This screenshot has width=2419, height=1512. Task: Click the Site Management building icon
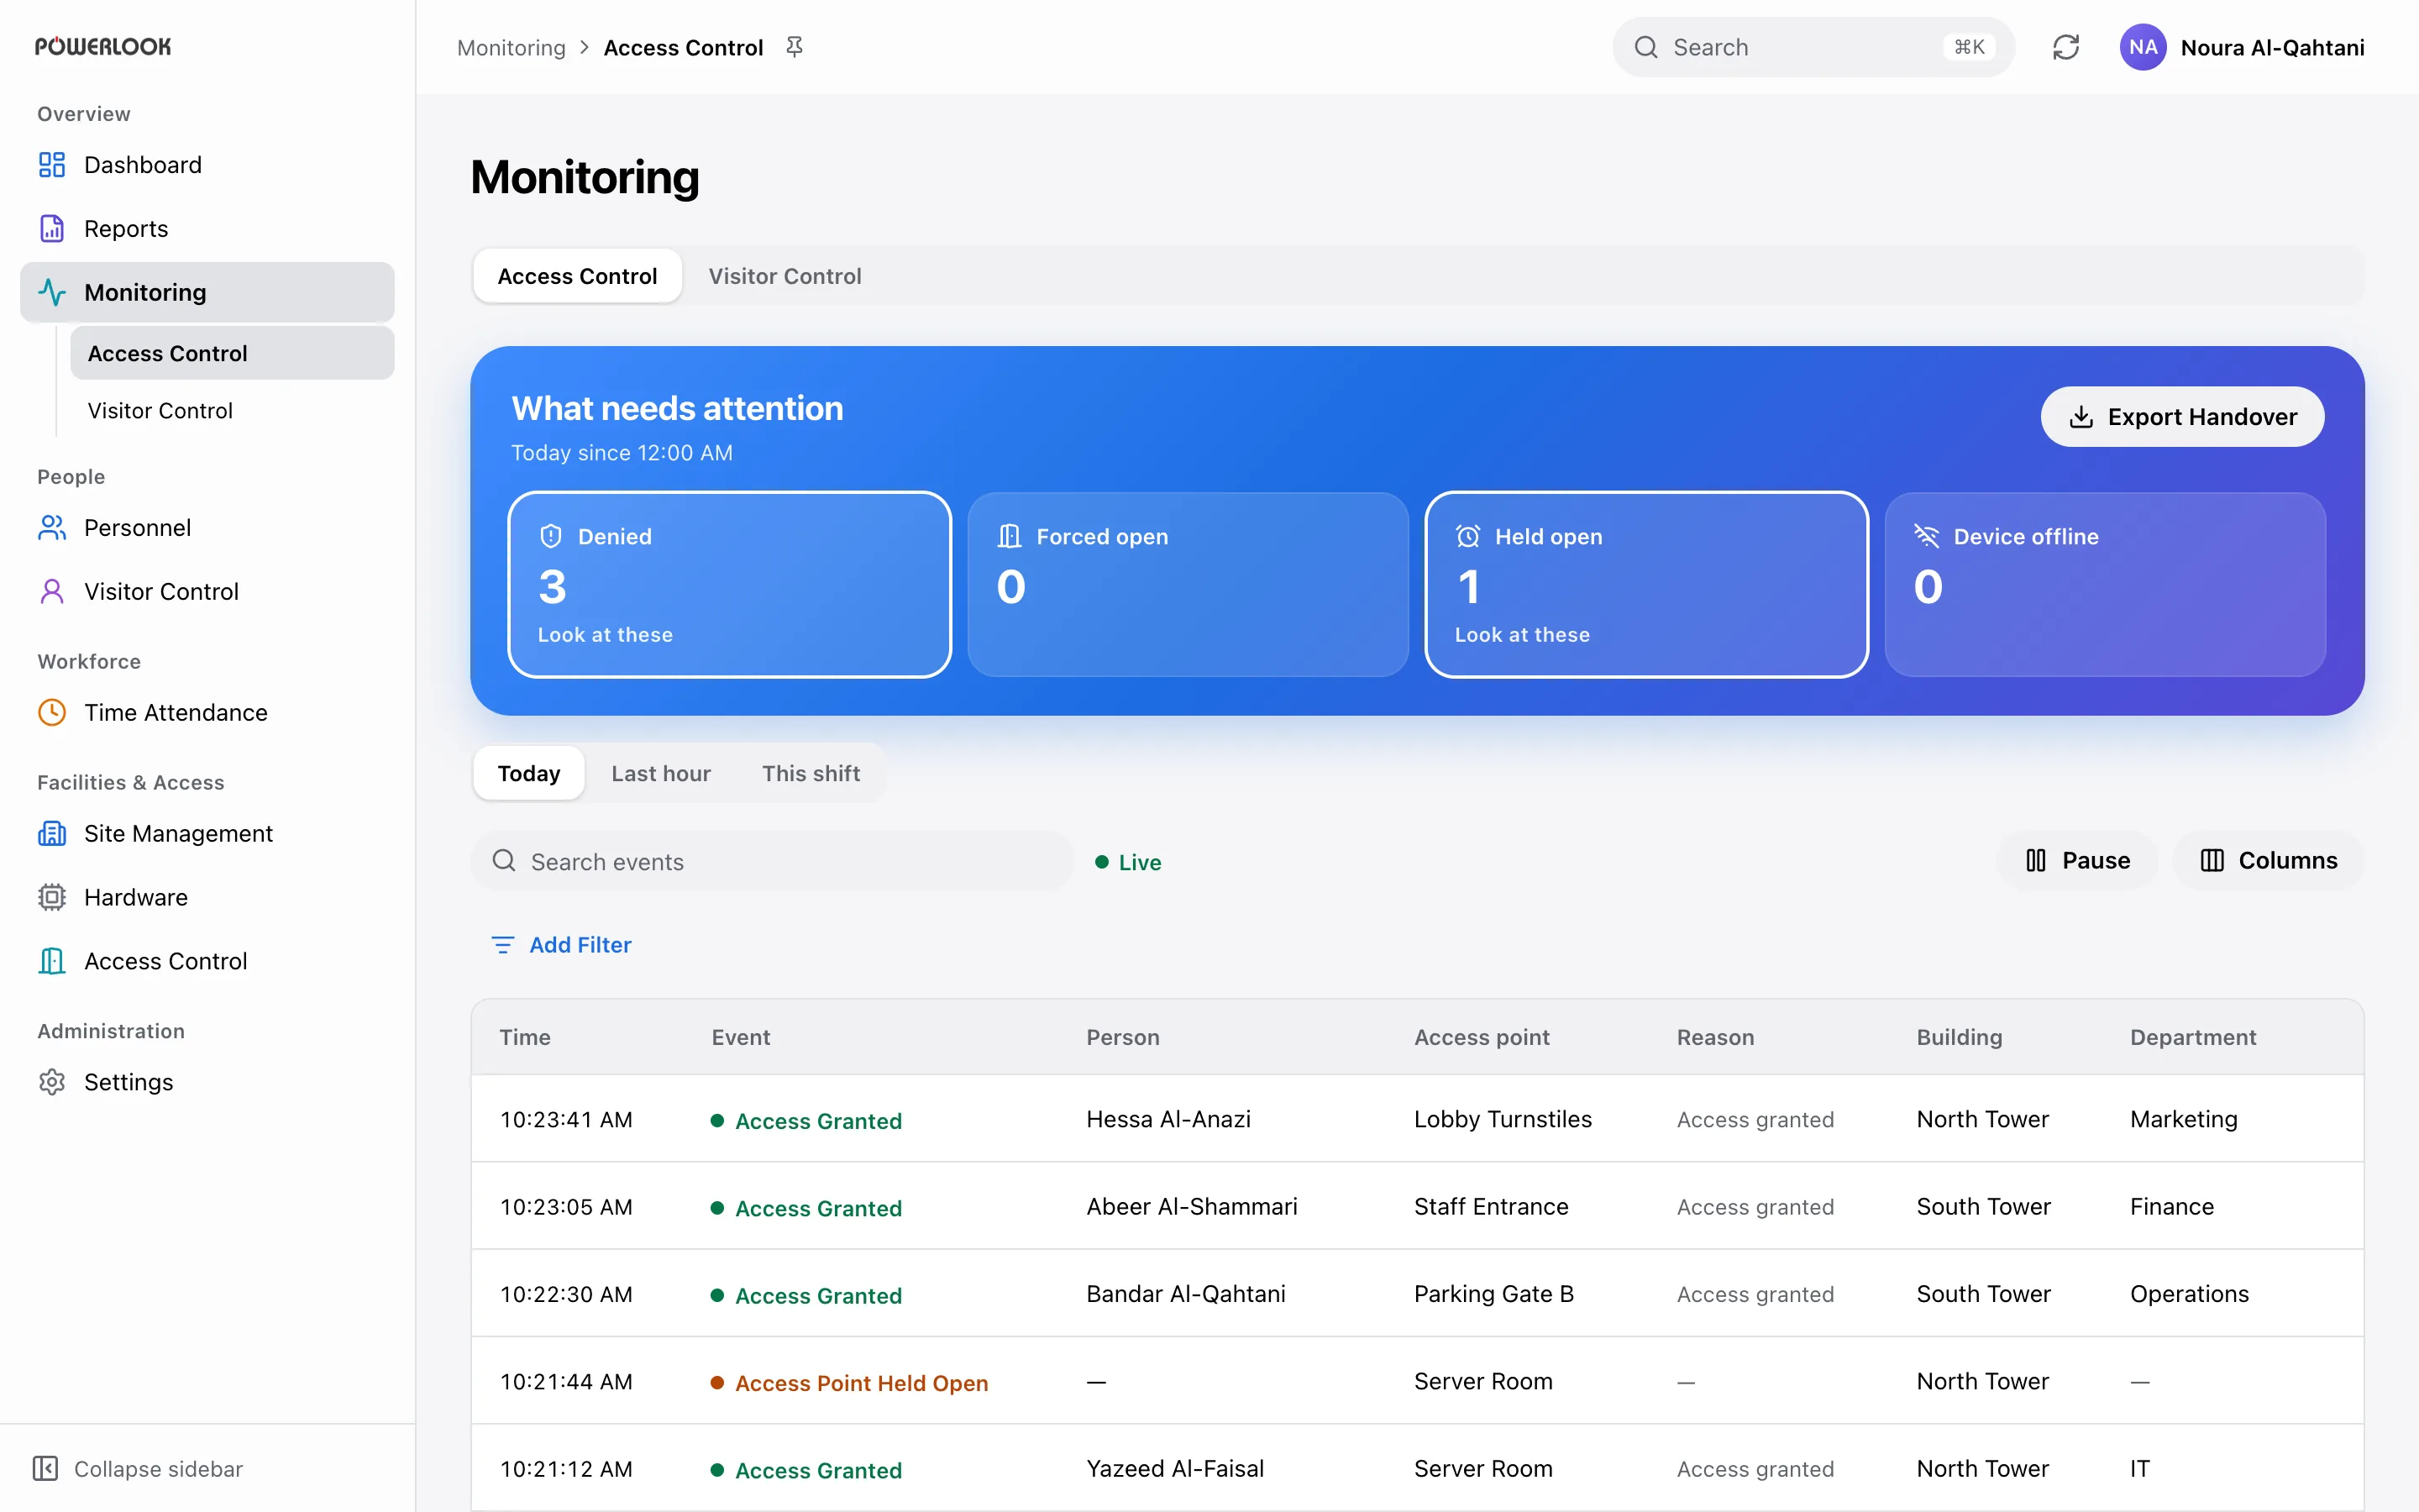[x=52, y=833]
